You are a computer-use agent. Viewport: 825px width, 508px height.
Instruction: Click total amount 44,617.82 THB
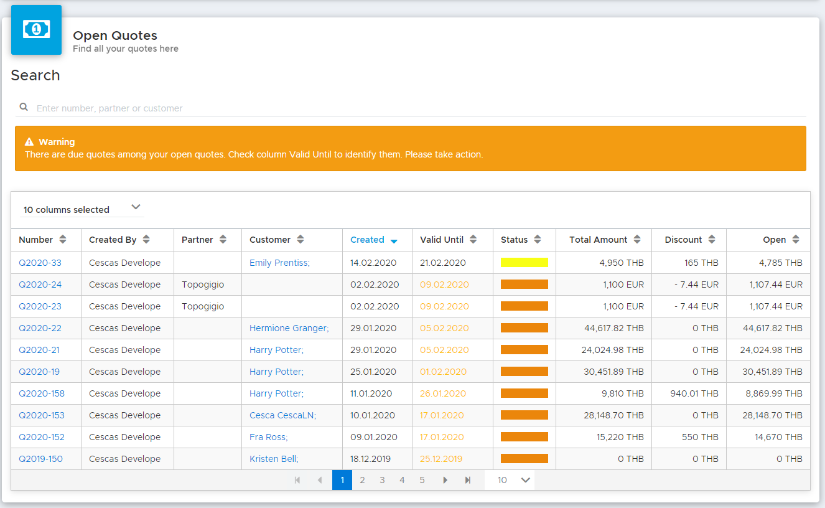614,328
